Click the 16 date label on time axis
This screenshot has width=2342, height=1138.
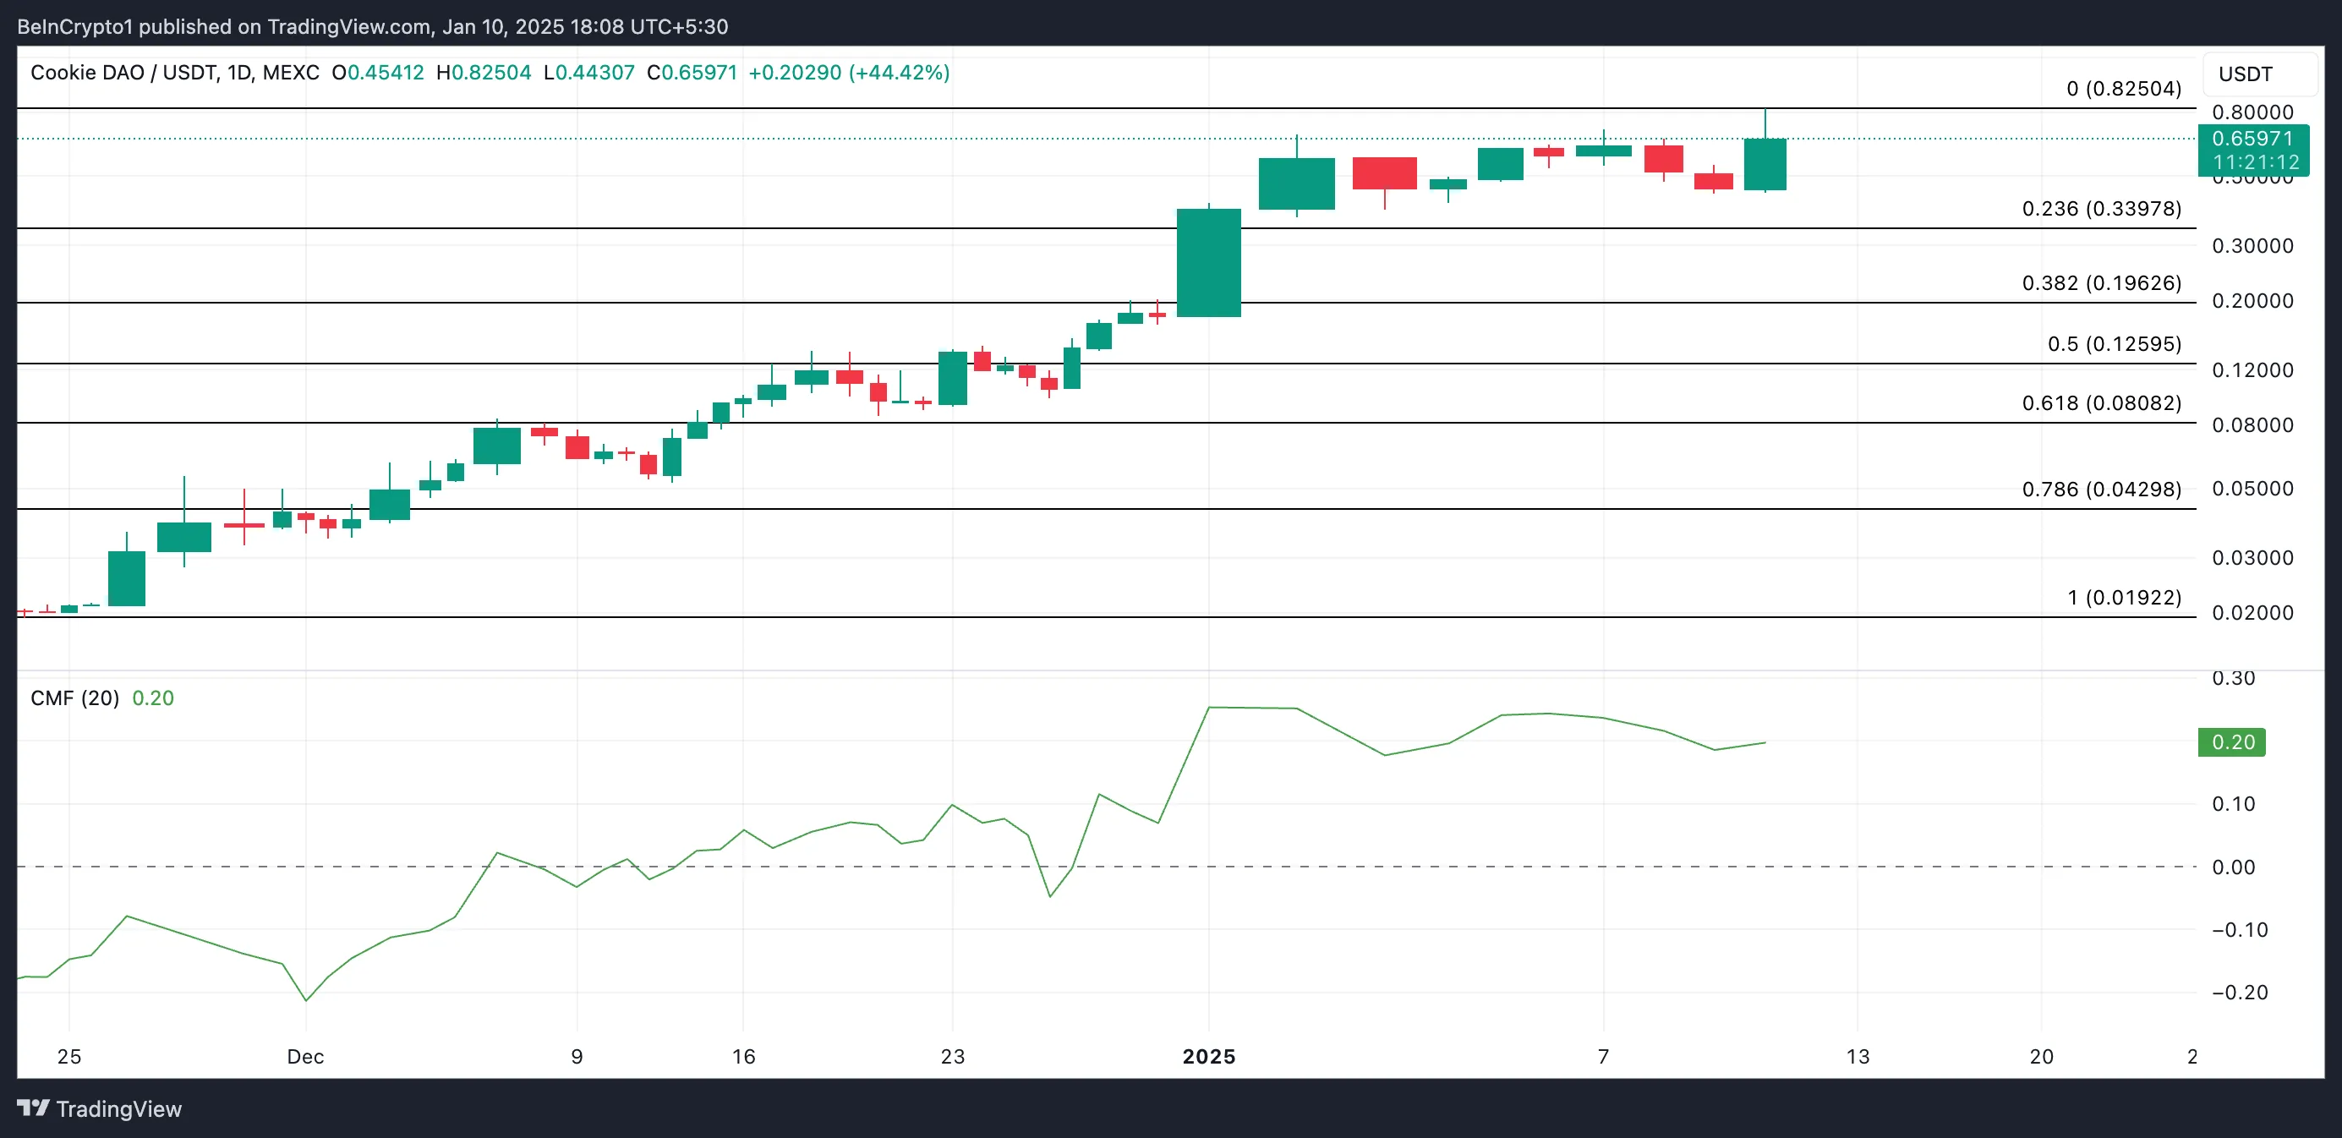click(x=744, y=1057)
